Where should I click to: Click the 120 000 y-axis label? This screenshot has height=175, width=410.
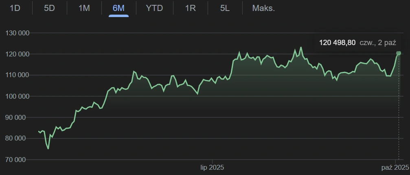point(18,54)
